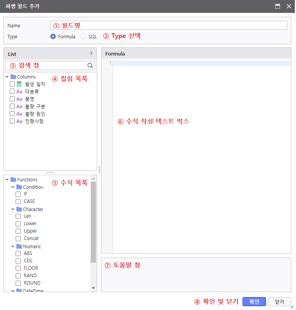This screenshot has height=310, width=296.
Task: Select the Formula radio button
Action: point(53,36)
